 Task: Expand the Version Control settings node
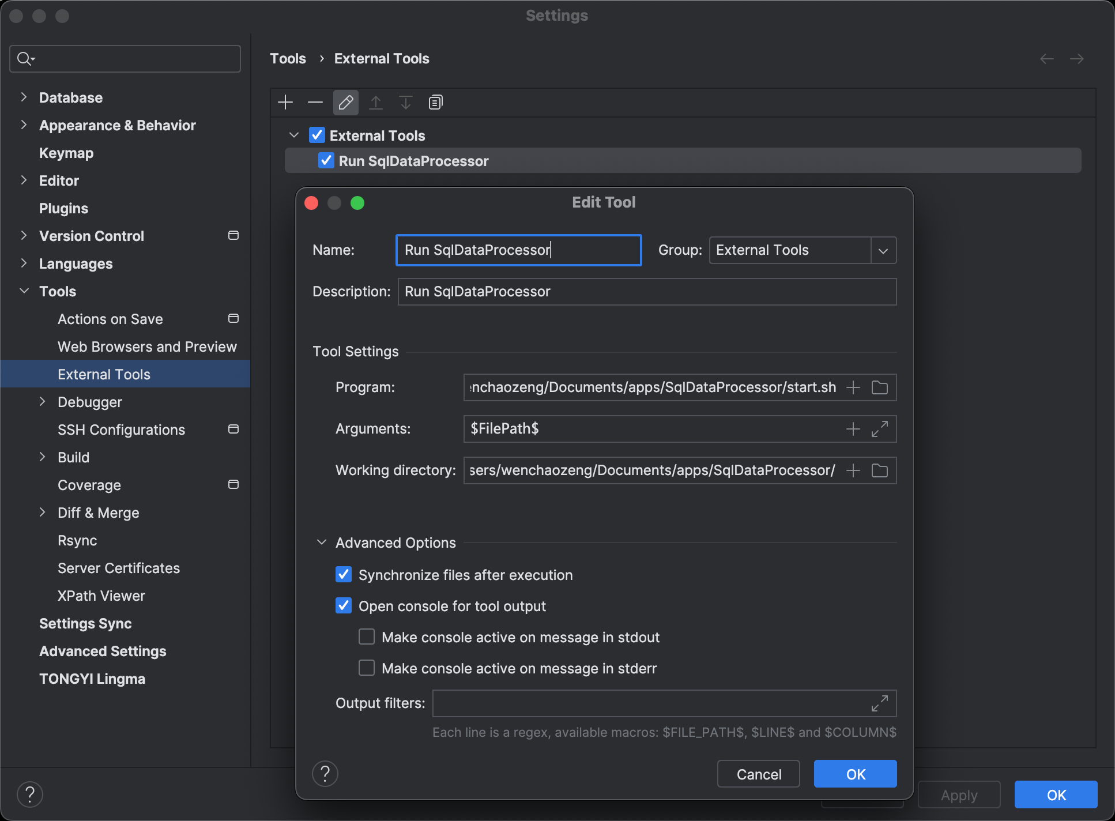24,235
